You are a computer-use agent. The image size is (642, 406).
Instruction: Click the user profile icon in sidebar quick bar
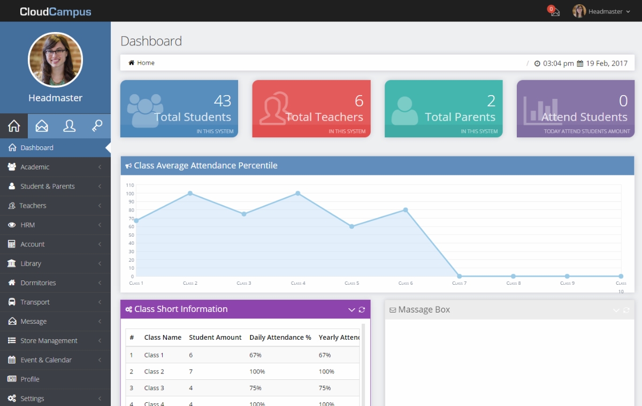click(70, 126)
